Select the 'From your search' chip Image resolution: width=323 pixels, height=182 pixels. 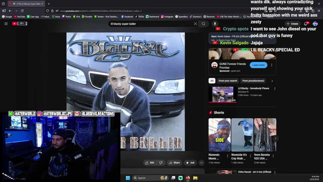pyautogui.click(x=228, y=81)
